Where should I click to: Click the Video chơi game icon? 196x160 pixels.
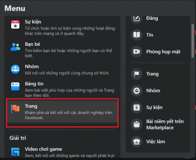click(x=15, y=152)
